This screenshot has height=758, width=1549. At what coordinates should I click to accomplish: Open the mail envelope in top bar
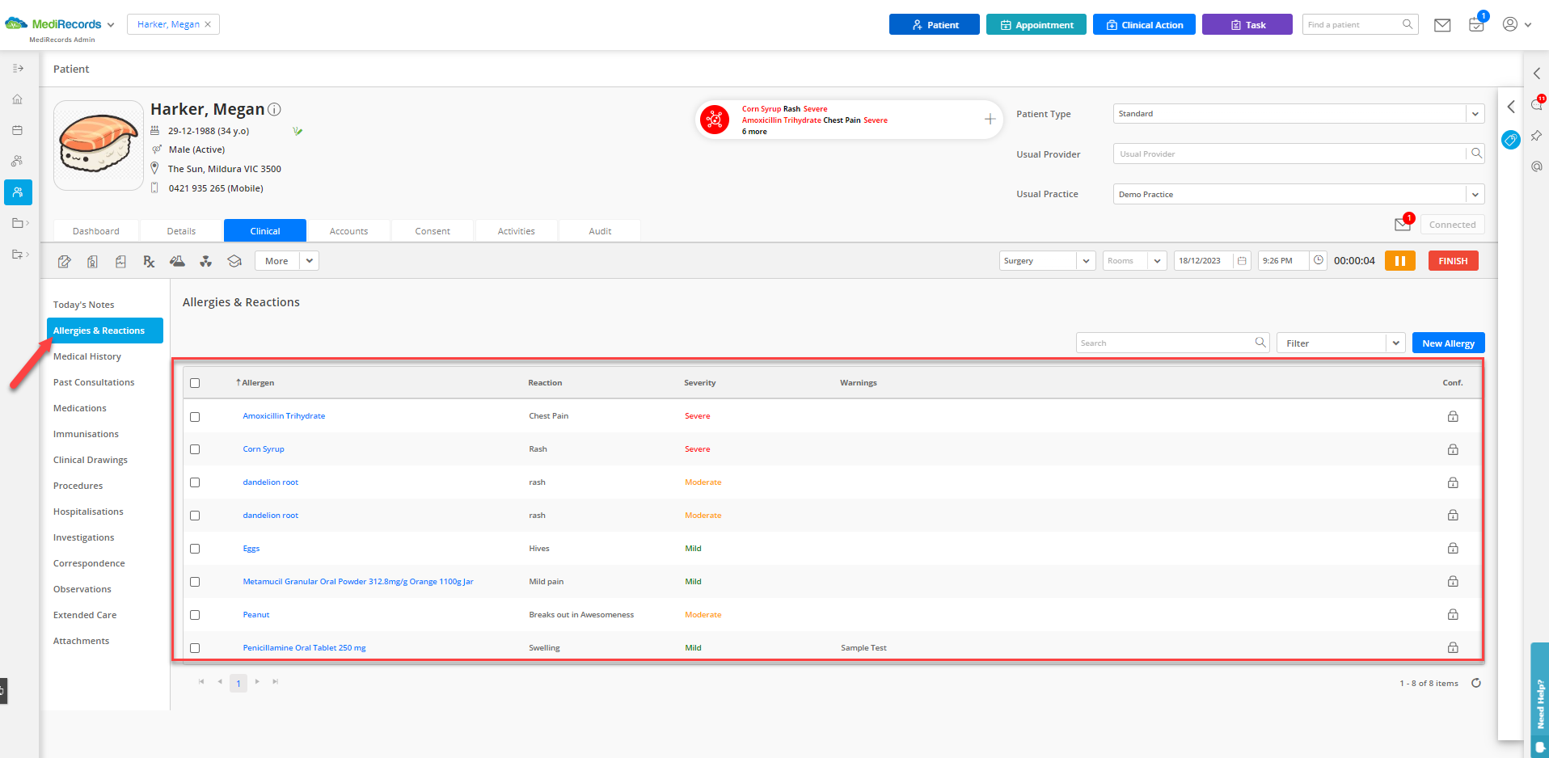(x=1442, y=25)
